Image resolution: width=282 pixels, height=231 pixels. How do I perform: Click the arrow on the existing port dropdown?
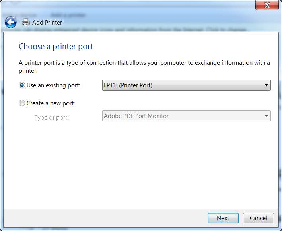(266, 85)
